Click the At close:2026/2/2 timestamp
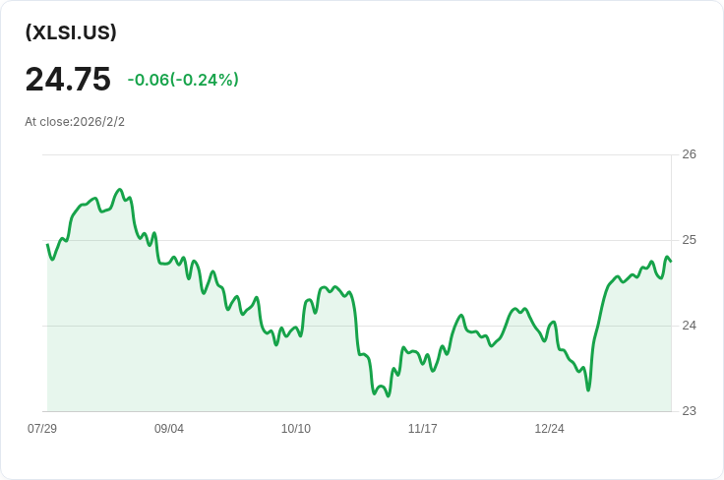 click(75, 122)
